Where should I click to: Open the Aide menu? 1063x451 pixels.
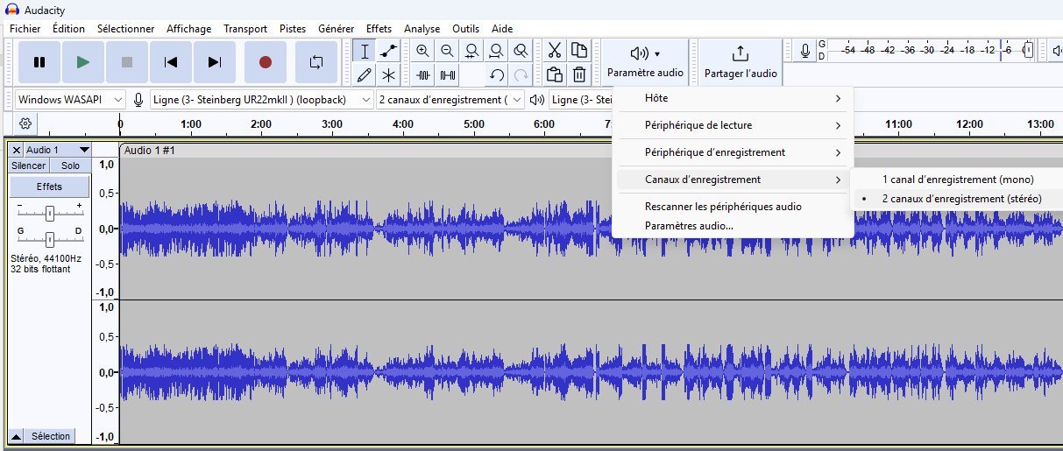point(502,29)
